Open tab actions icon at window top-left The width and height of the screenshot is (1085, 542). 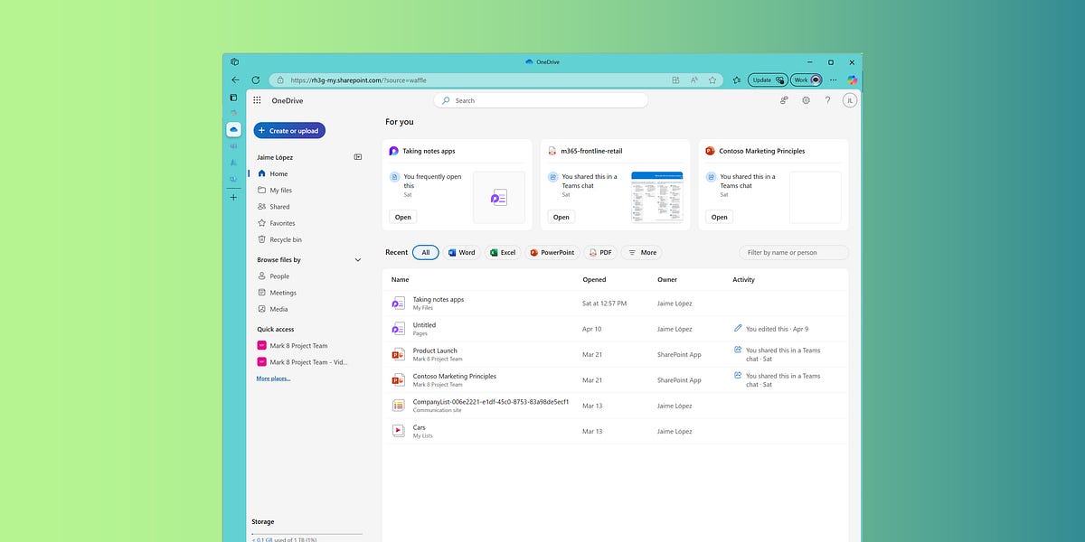coord(234,62)
